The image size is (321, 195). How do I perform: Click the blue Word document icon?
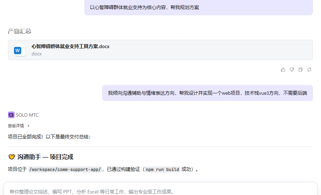pos(18,50)
